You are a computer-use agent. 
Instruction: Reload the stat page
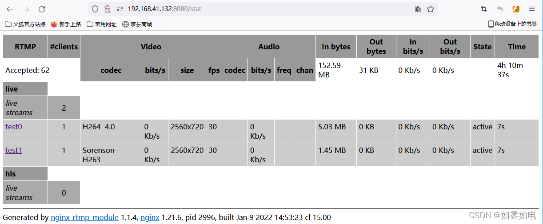tap(42, 9)
